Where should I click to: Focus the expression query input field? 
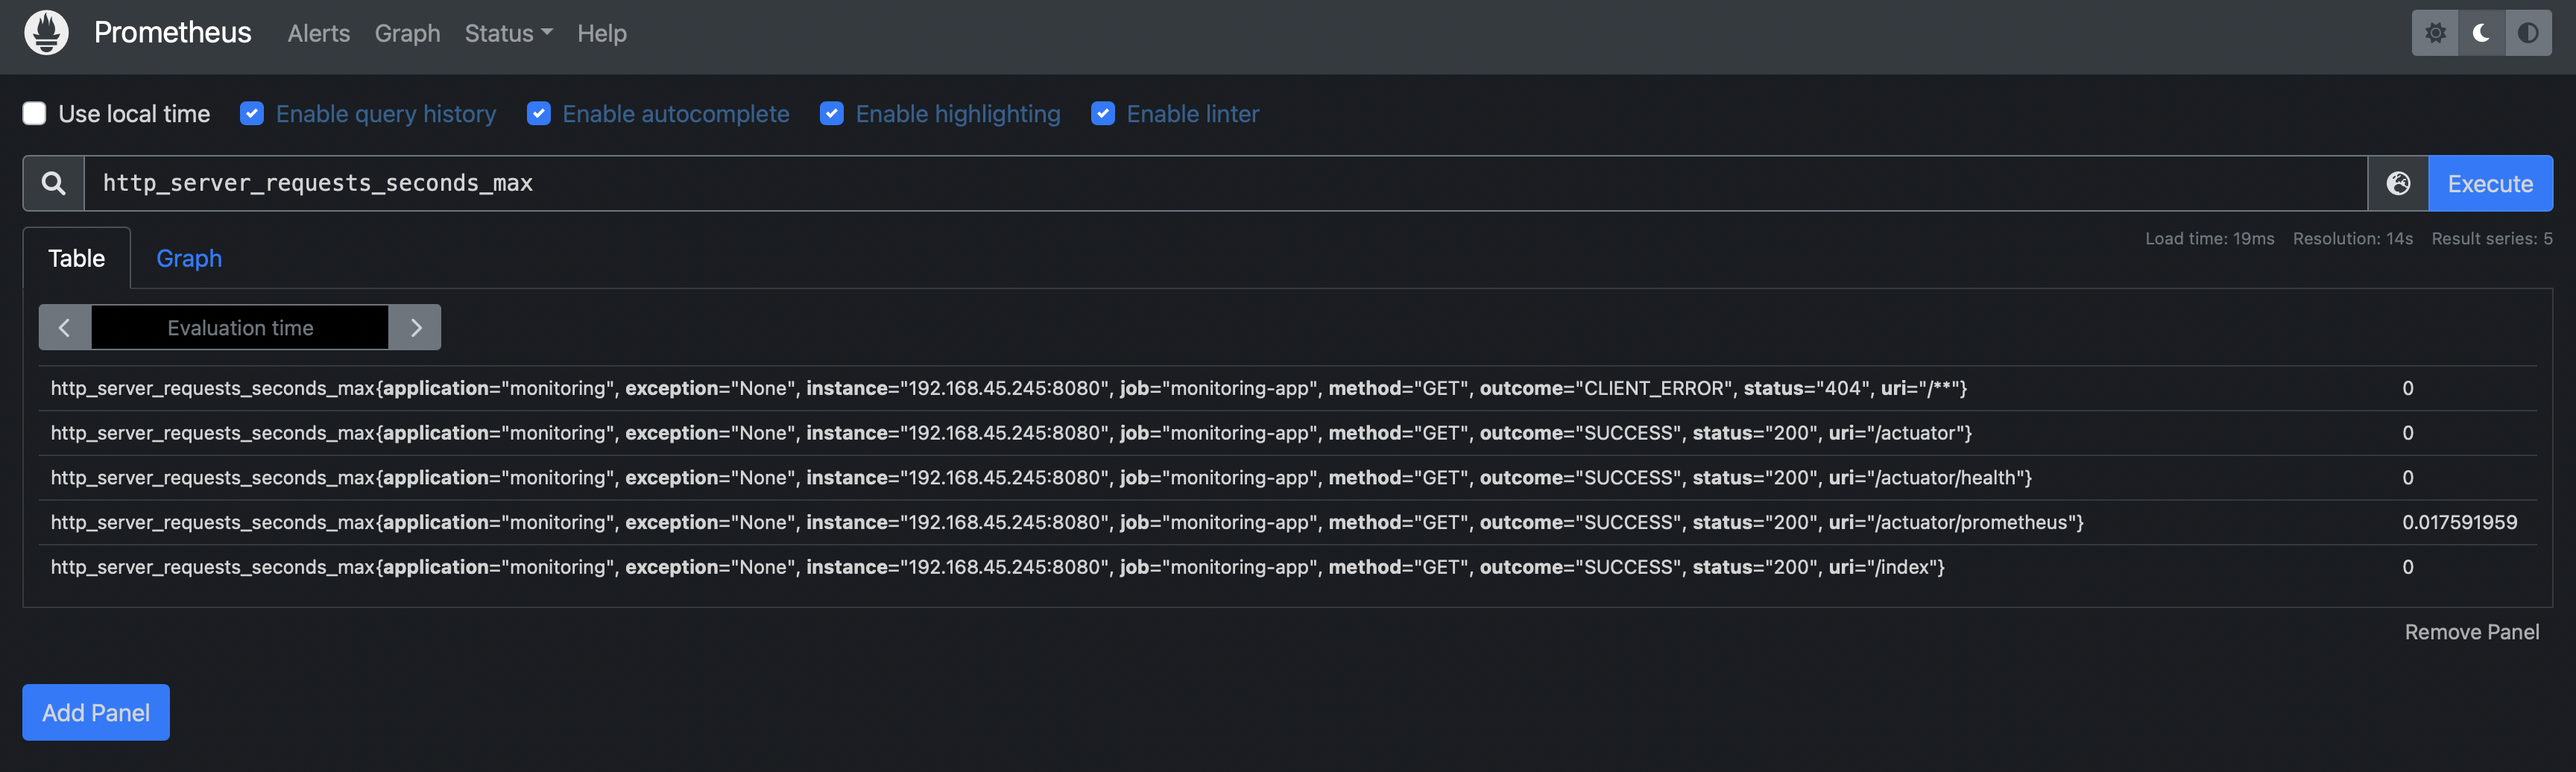point(1225,183)
